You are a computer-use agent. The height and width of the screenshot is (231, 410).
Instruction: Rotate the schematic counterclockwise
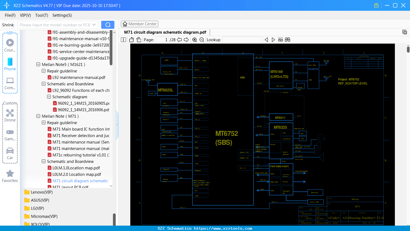(131, 40)
